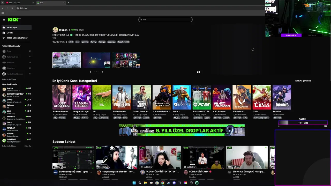Open recommended channel HolyThoth

[x=16, y=141]
